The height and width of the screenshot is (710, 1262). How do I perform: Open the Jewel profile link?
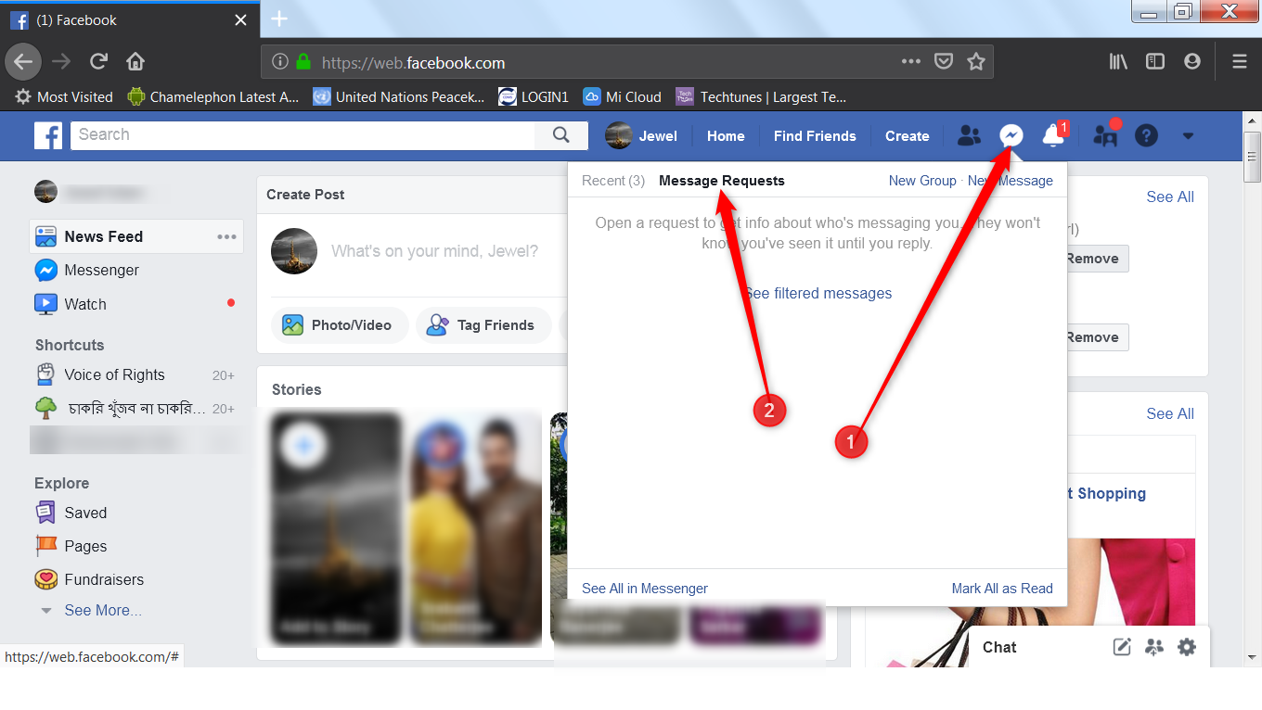pyautogui.click(x=641, y=135)
